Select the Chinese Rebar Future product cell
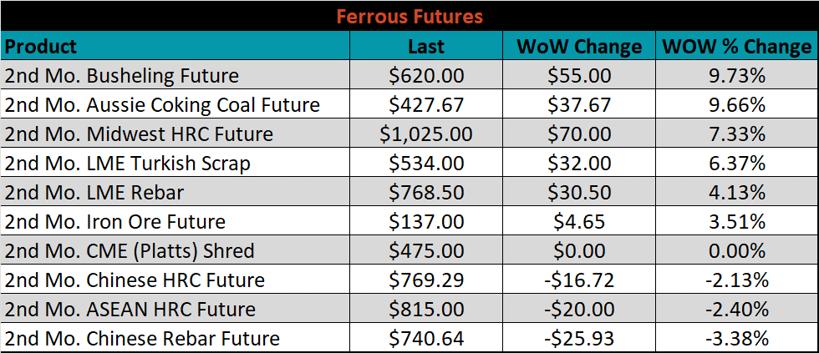 pos(175,337)
